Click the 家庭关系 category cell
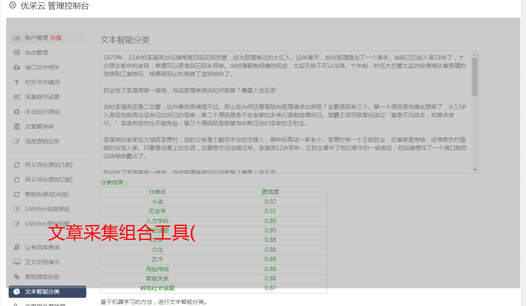The width and height of the screenshot is (526, 306). pos(157,278)
